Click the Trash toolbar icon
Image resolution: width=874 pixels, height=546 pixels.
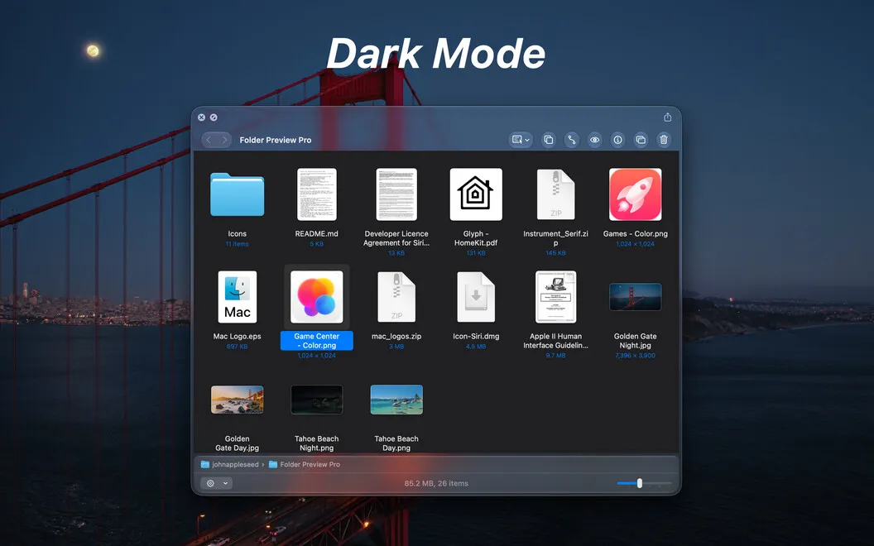coord(664,140)
